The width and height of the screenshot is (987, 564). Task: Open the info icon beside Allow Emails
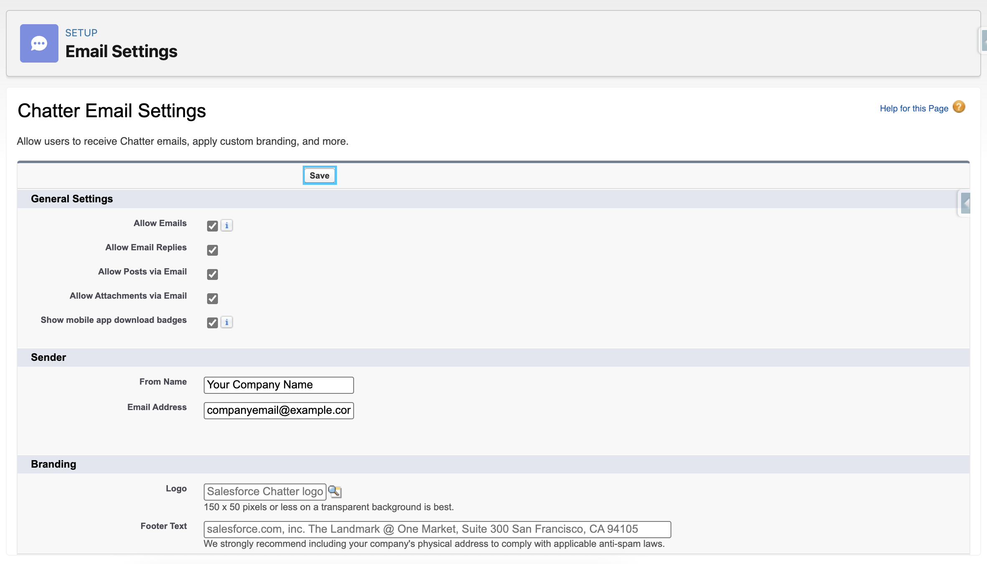click(x=227, y=226)
